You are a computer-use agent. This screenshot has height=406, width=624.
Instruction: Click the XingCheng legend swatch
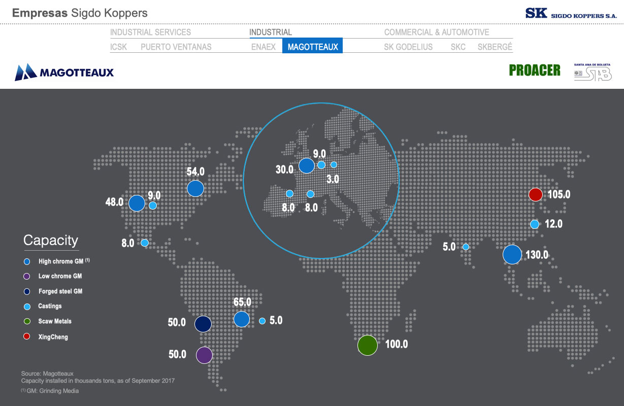[x=27, y=336]
